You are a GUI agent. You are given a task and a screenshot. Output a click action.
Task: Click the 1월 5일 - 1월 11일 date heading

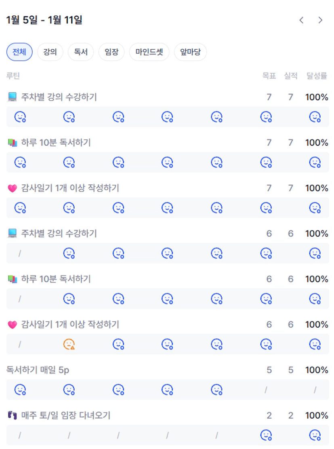[44, 20]
